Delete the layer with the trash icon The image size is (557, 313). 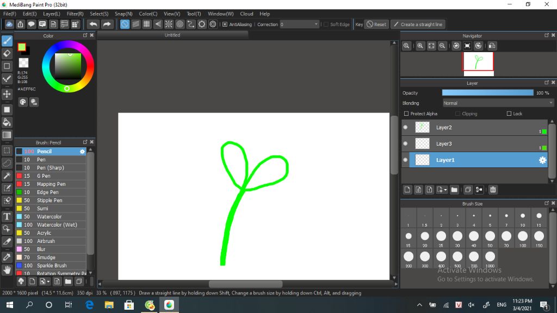tap(493, 190)
